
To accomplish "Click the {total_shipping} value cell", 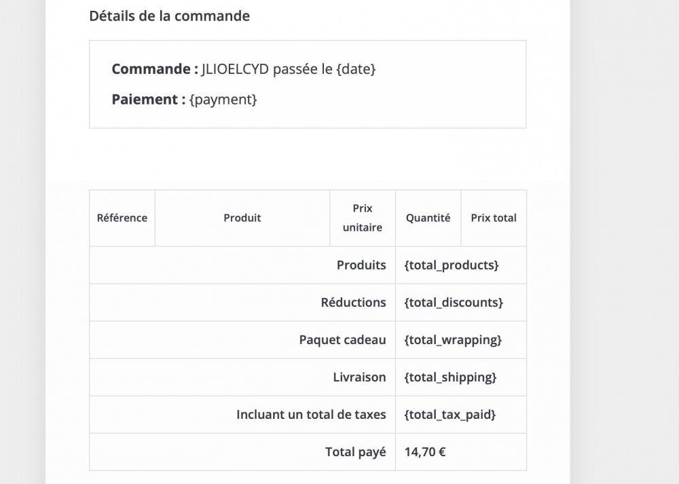I will click(450, 377).
